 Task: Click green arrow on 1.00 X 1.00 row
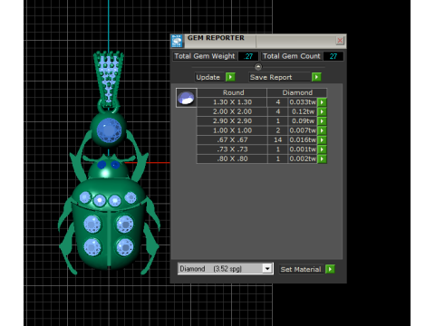pyautogui.click(x=322, y=130)
